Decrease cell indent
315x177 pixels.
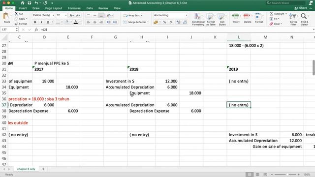tap(108, 22)
